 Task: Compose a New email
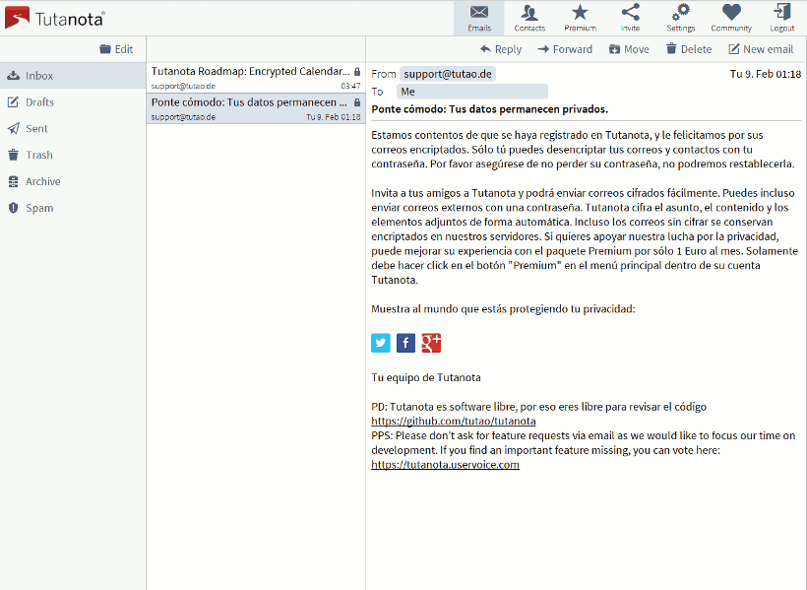coord(761,48)
